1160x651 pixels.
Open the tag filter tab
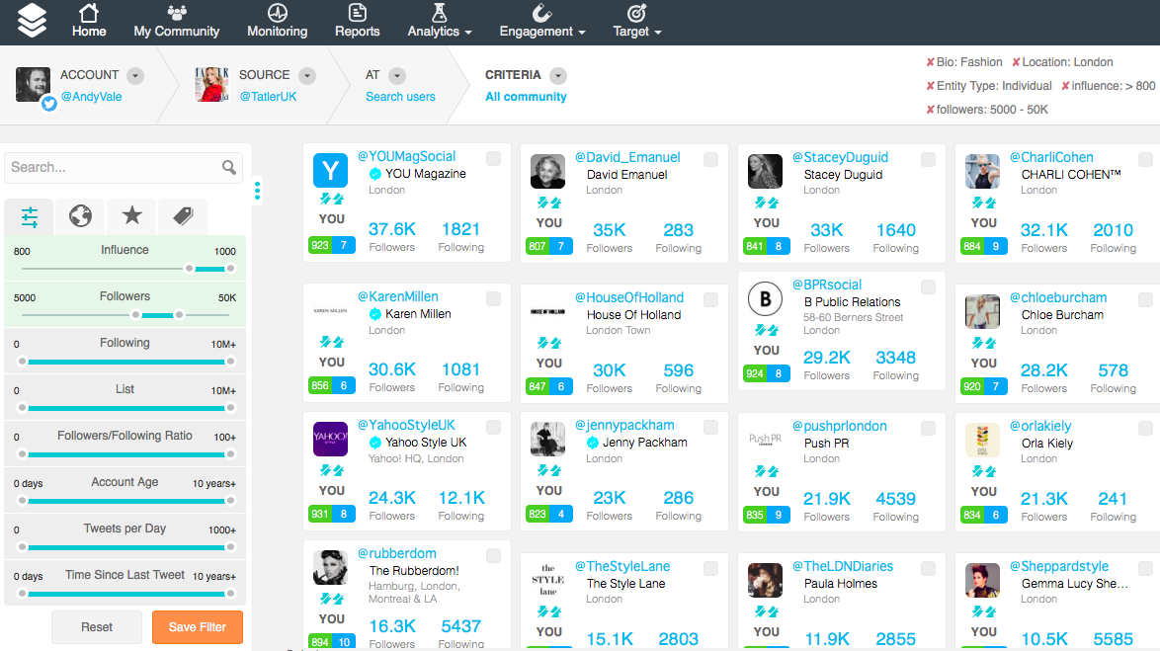click(183, 215)
